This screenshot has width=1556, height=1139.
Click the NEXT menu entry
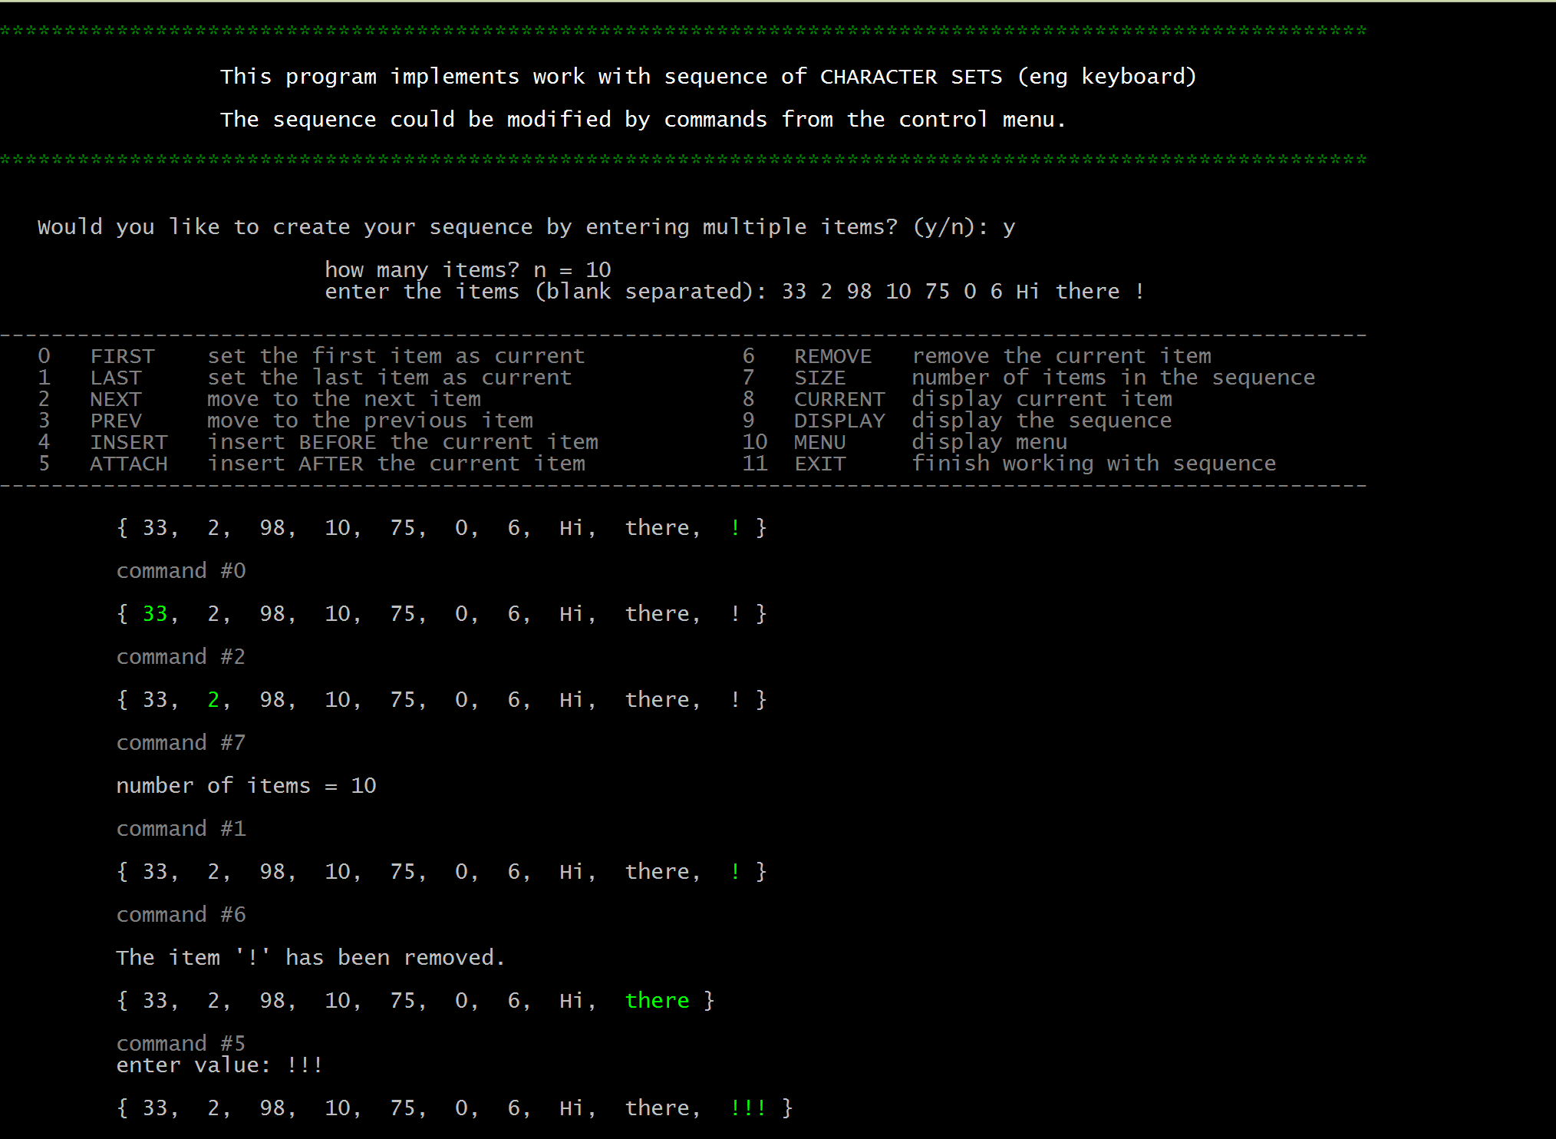(x=116, y=400)
